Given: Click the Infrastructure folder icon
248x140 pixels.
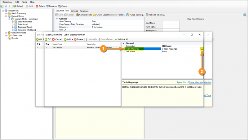Looking at the screenshot, I should coord(9,35).
